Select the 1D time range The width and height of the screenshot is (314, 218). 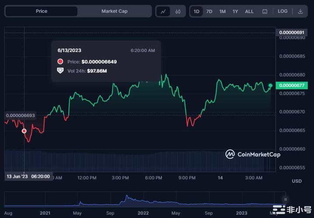[197, 11]
